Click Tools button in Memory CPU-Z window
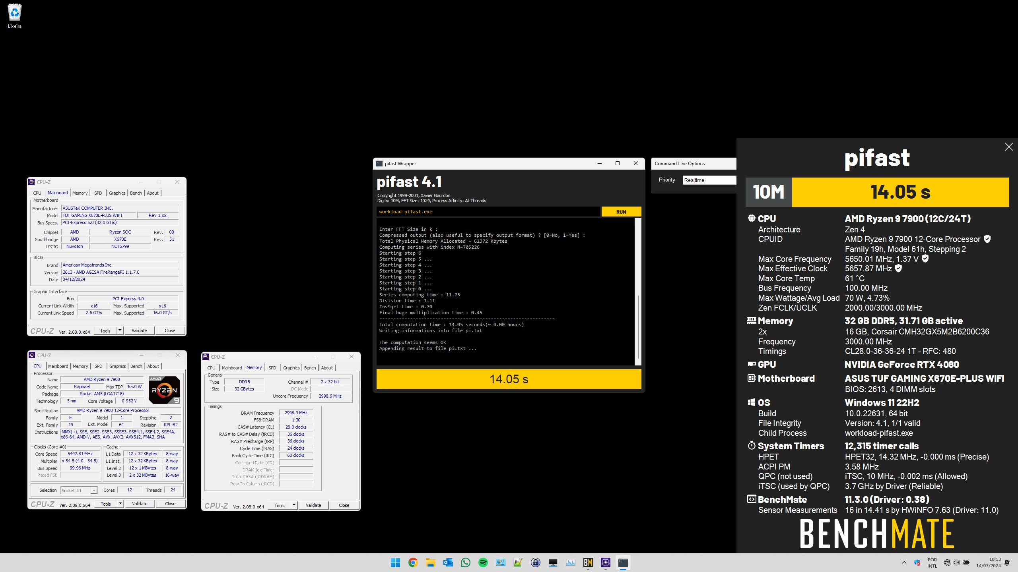 coord(280,505)
